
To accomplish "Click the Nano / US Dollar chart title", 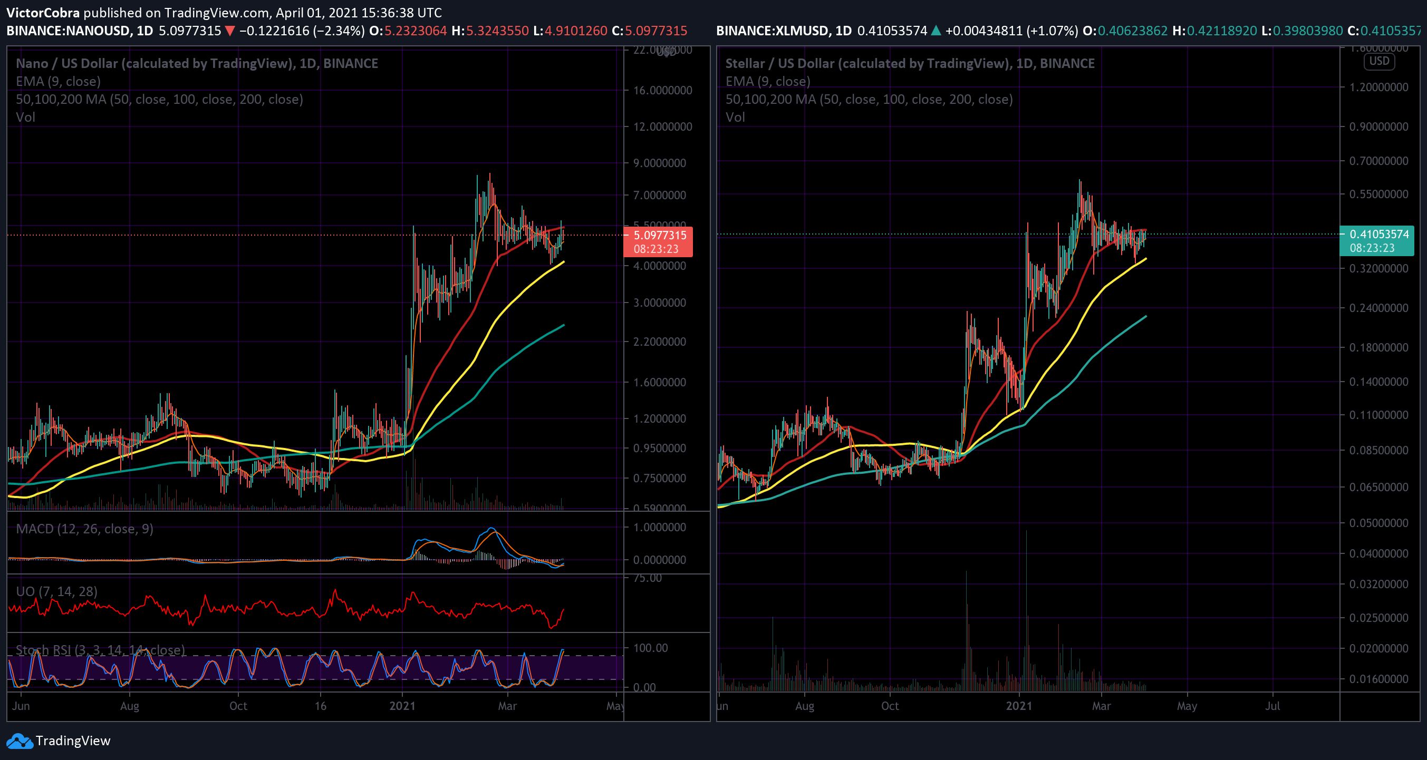I will [197, 64].
